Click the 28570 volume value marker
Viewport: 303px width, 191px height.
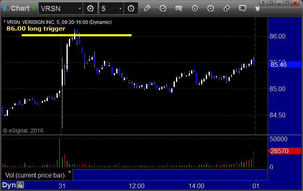(x=285, y=151)
